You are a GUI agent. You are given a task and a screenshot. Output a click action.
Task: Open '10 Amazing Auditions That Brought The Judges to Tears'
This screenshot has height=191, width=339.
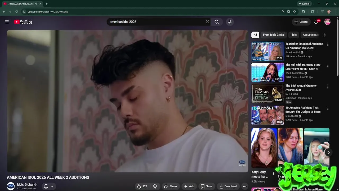[303, 110]
